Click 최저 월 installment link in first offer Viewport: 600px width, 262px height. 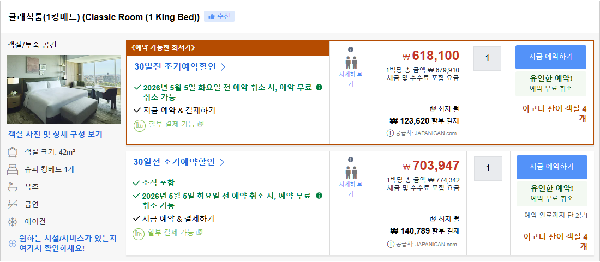(x=444, y=109)
